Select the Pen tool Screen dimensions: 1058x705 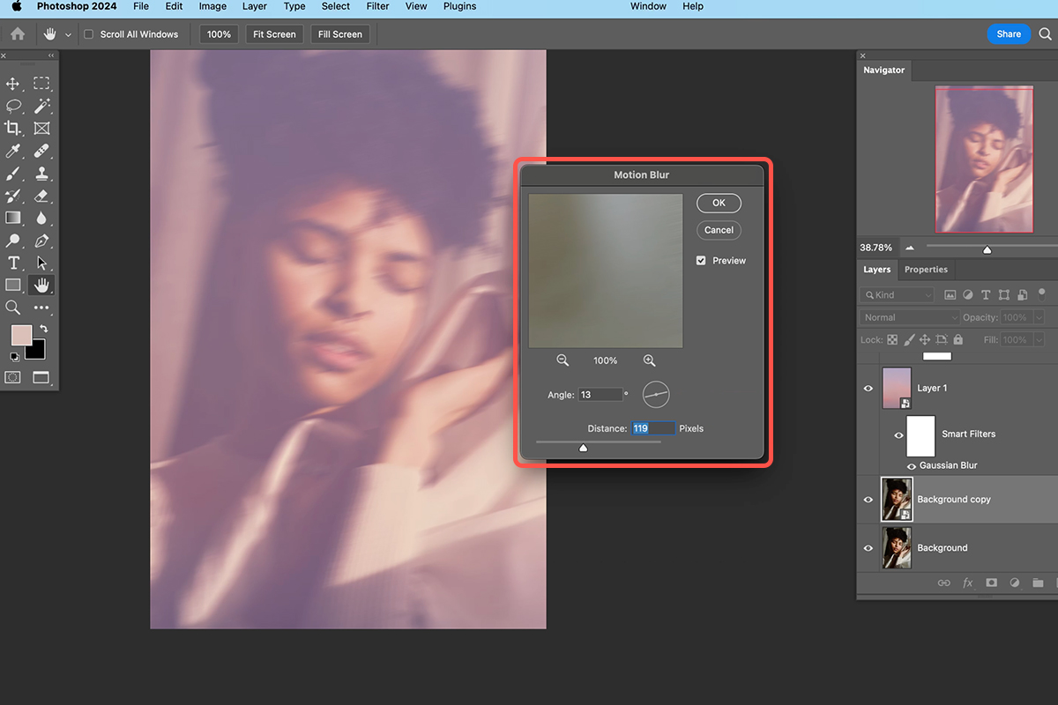pyautogui.click(x=41, y=241)
